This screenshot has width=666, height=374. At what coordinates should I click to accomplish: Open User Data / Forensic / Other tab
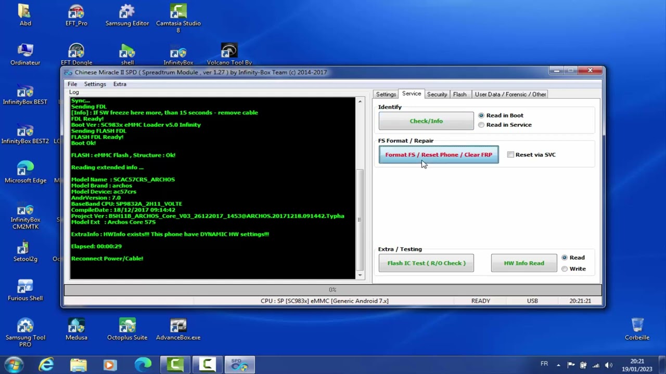(510, 95)
